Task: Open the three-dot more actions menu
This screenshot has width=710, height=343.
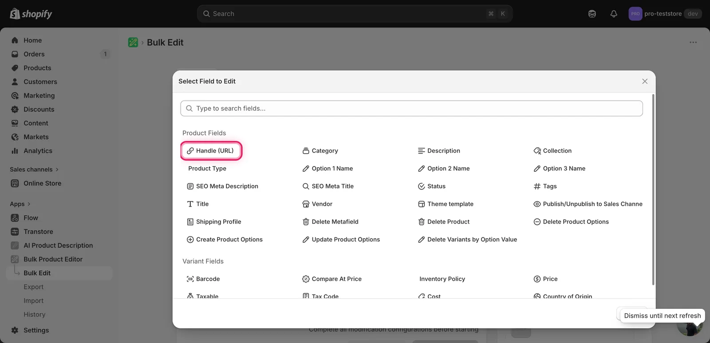Action: coord(693,42)
